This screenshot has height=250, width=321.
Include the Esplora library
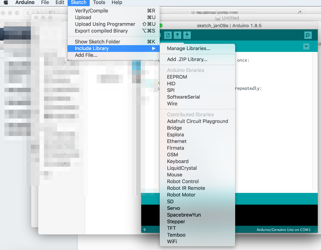[x=197, y=135]
